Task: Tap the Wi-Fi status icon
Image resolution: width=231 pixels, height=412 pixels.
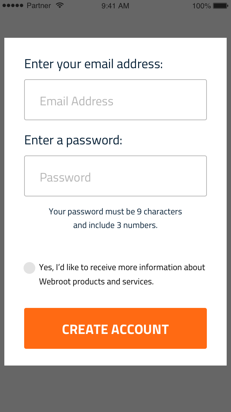Action: [x=60, y=6]
